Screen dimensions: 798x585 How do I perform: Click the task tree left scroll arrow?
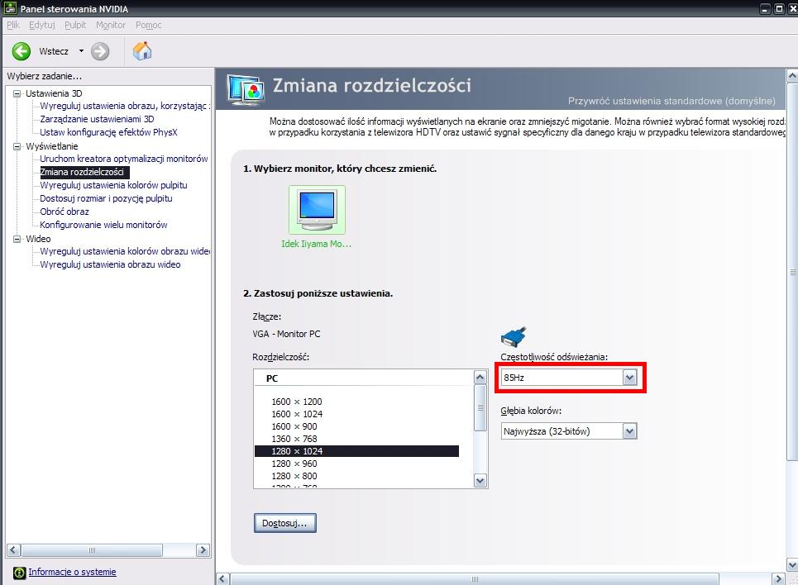(x=14, y=550)
